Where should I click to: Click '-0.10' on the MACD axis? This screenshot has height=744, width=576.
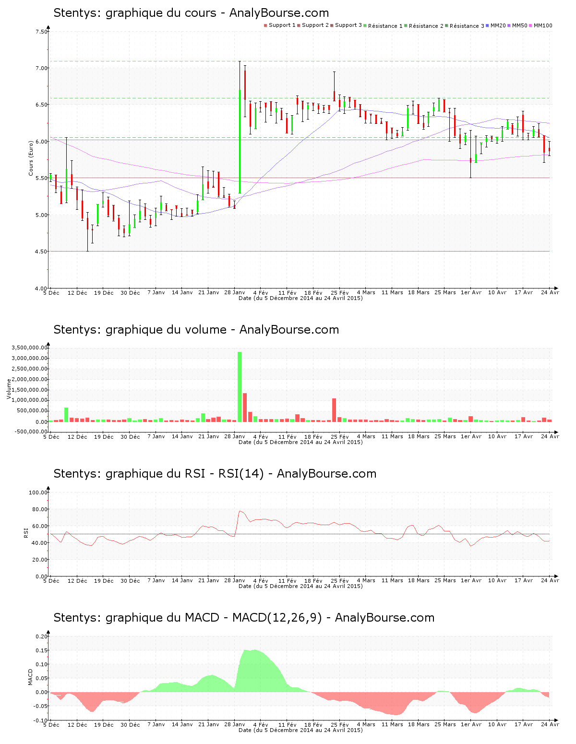(41, 720)
